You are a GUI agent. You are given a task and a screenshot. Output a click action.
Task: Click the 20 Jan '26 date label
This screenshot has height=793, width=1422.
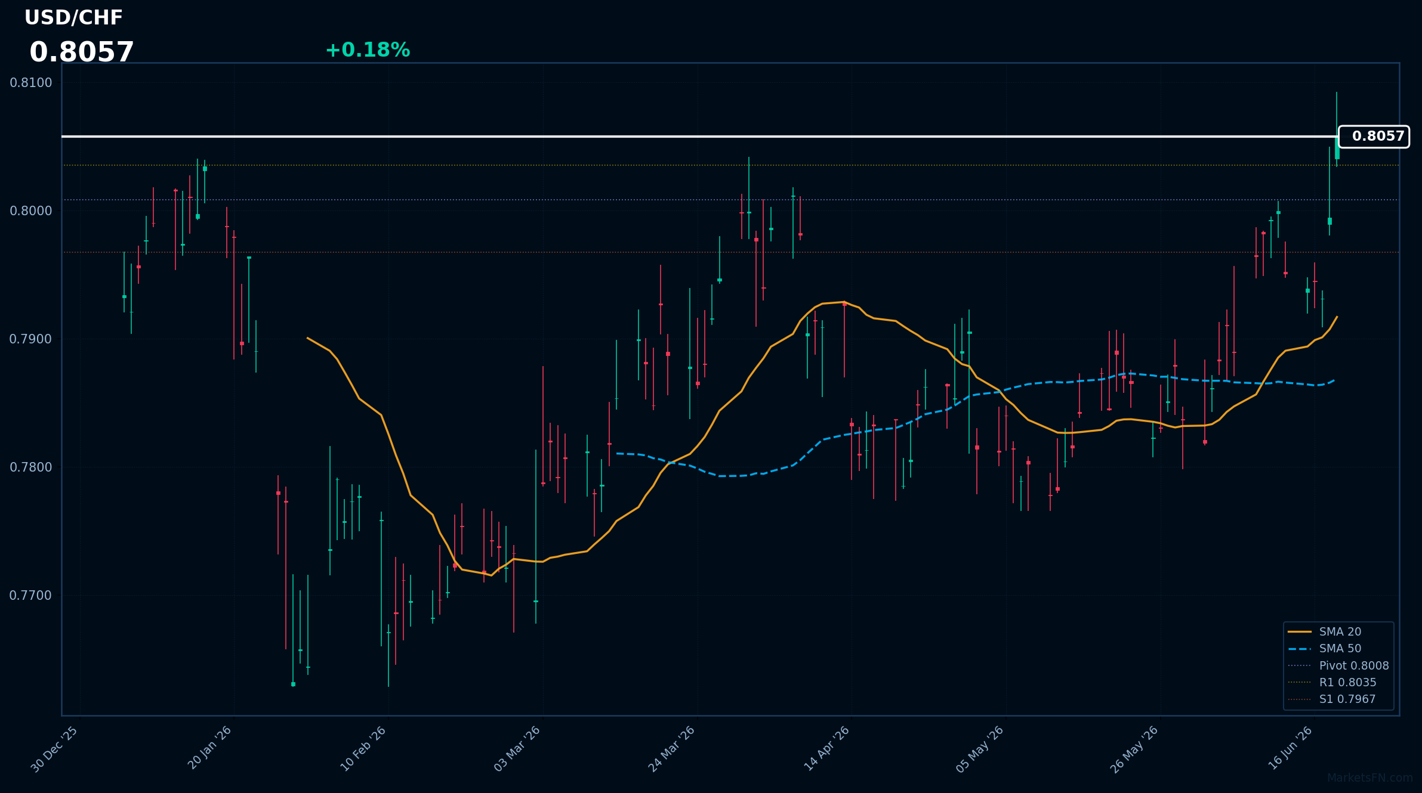coord(209,748)
